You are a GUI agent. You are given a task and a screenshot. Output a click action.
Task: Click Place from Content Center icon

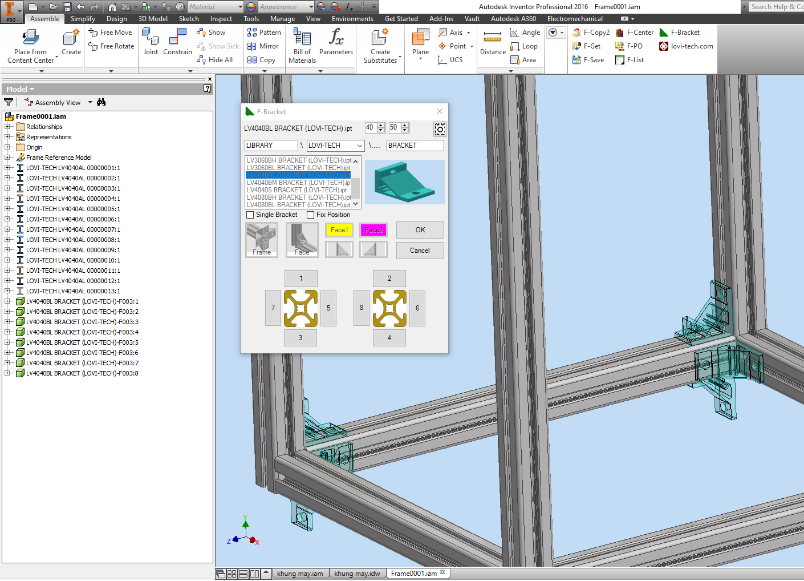point(31,38)
